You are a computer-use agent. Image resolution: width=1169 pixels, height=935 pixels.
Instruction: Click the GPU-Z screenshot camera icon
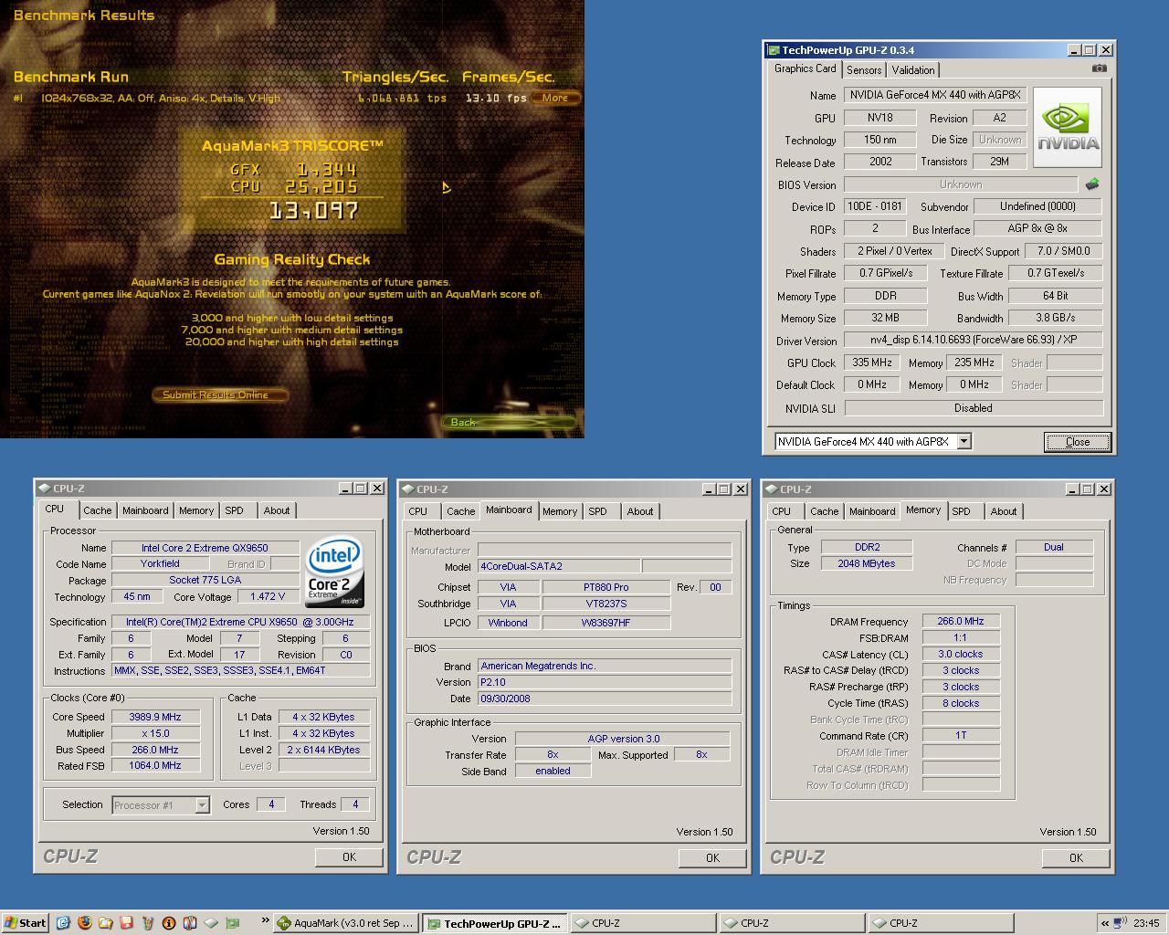coord(1099,68)
